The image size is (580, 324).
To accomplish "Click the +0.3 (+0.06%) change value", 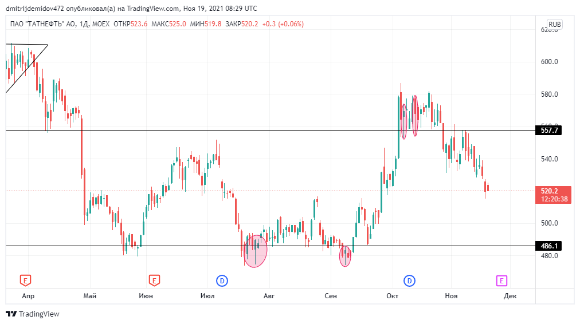I will 283,24.
